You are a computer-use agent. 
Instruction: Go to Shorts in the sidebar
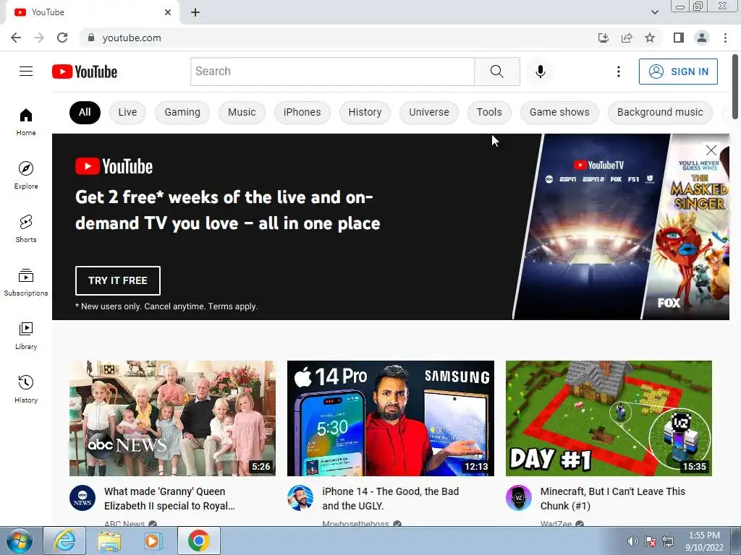pos(26,228)
